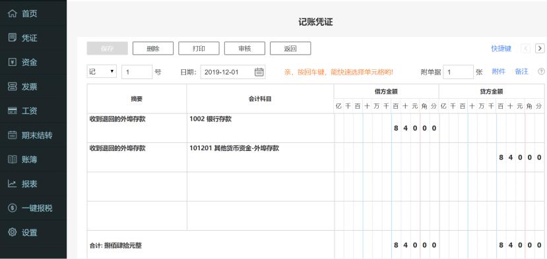Select the 发票 invoice sidebar icon
This screenshot has height=259, width=547.
point(13,86)
